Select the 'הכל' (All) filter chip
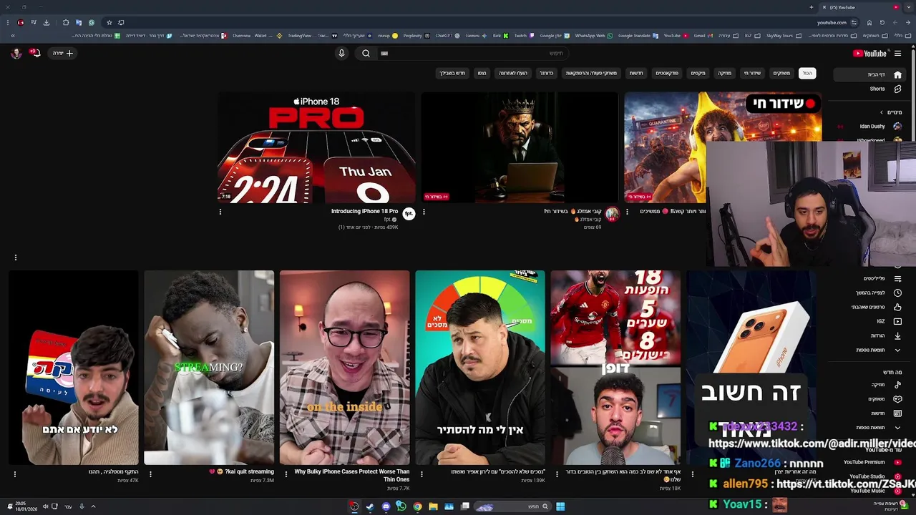 point(807,73)
